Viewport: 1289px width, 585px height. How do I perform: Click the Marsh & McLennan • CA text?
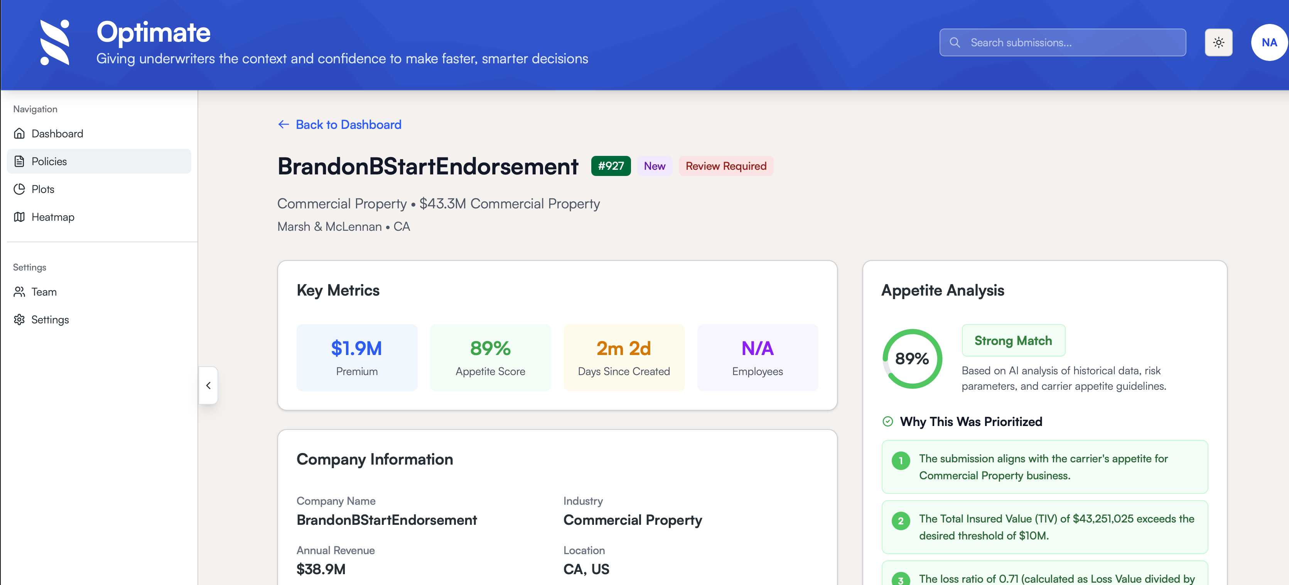pos(344,227)
